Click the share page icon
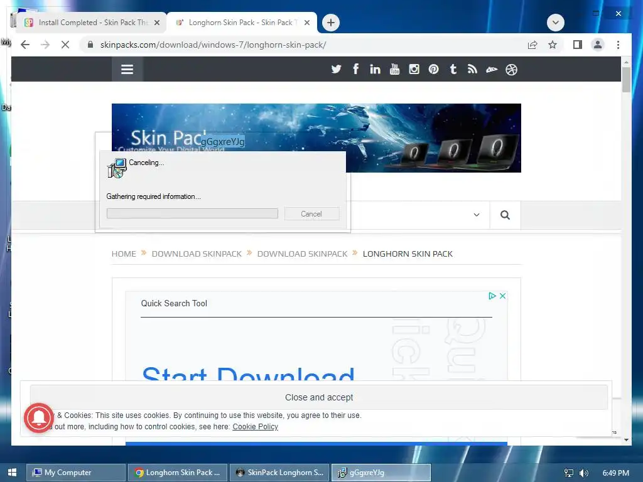Screen dimensions: 643x482 point(532,45)
